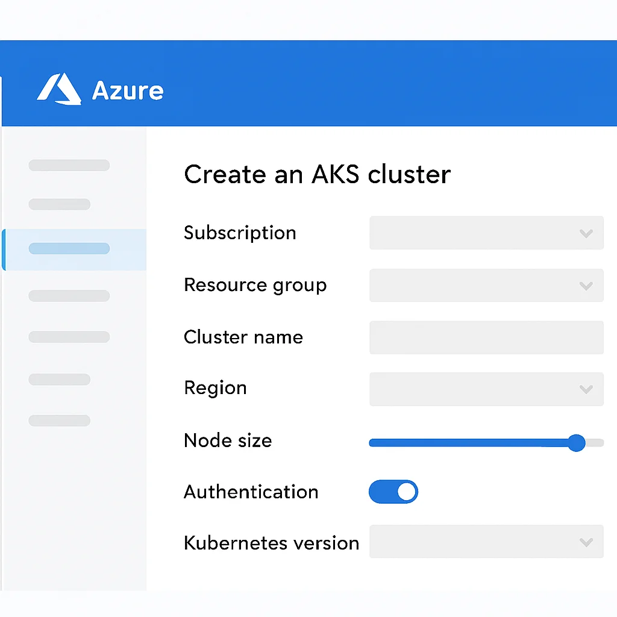This screenshot has width=617, height=617.
Task: Toggle the Authentication switch
Action: click(393, 492)
